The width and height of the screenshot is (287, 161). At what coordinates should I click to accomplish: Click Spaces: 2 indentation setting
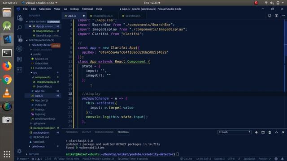tap(219, 159)
